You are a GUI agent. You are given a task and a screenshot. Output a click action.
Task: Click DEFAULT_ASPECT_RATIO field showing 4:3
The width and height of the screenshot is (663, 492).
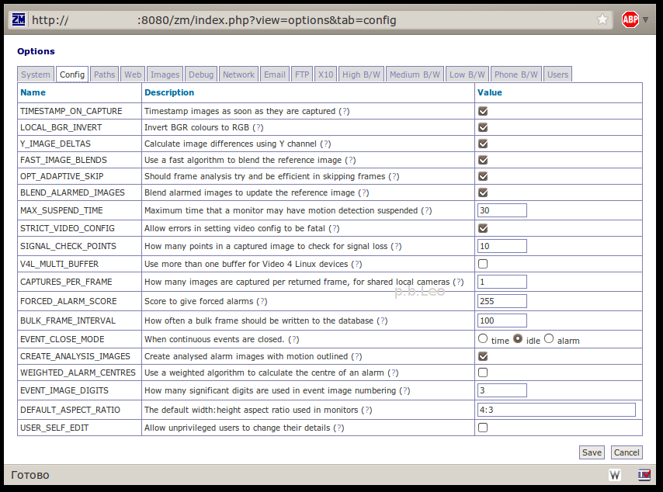click(557, 410)
